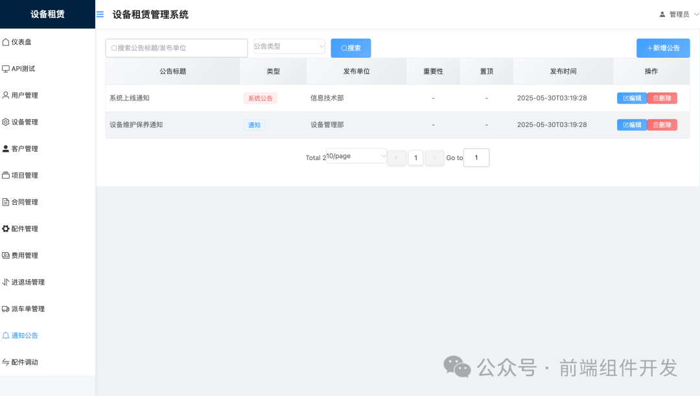Viewport: 700px width, 396px height.
Task: Click the search input for announcement titles
Action: click(175, 48)
